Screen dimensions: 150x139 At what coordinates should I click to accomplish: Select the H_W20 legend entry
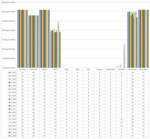13,136
